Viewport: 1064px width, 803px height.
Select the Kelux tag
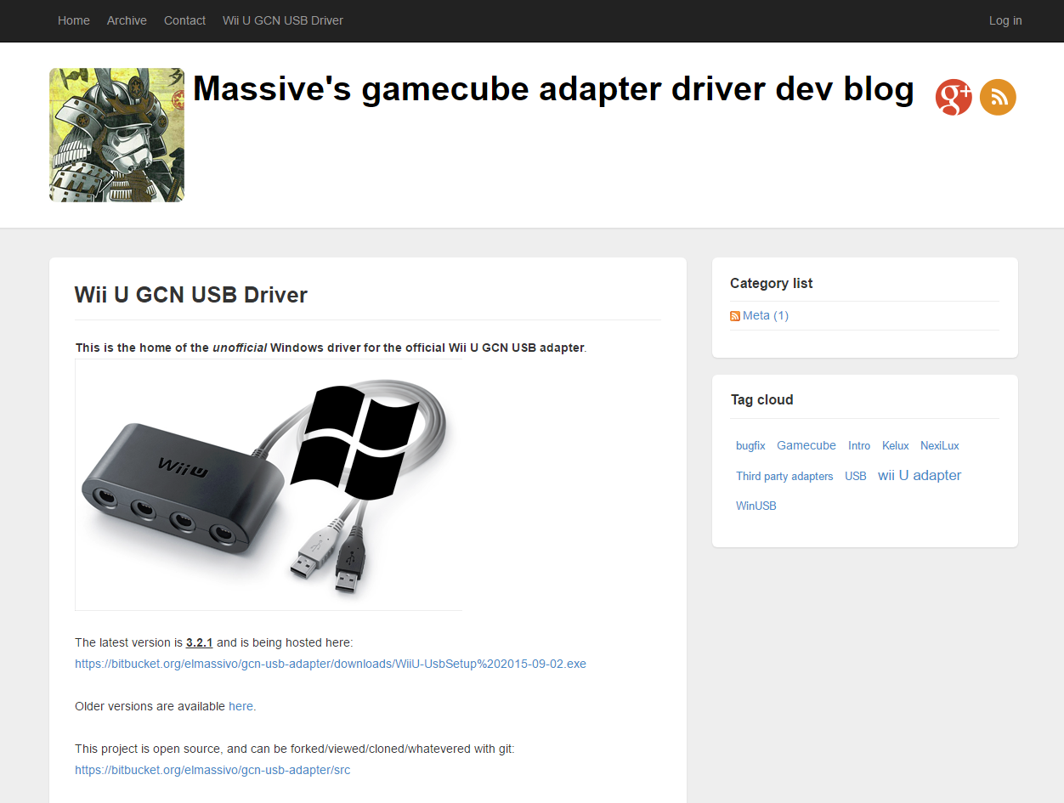click(895, 445)
